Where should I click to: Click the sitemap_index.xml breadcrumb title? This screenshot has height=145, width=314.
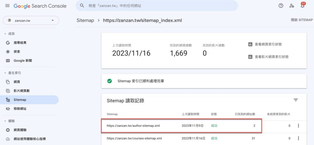point(142,20)
